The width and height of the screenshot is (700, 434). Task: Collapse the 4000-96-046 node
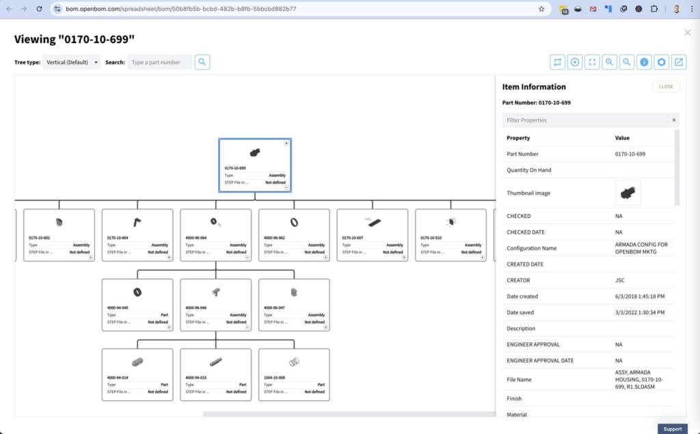click(247, 327)
